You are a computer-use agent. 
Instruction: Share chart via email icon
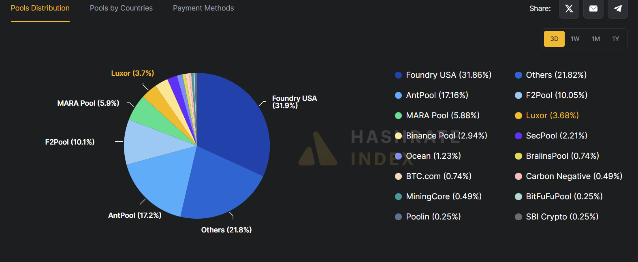coord(593,9)
